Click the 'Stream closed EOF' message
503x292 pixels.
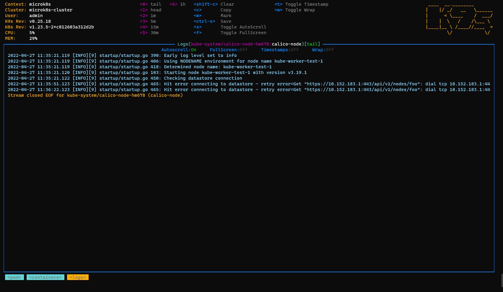[95, 95]
